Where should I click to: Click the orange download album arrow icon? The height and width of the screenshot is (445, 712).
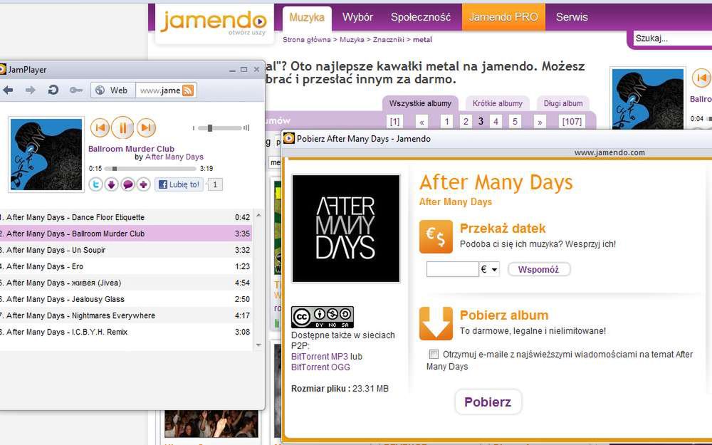tap(436, 323)
